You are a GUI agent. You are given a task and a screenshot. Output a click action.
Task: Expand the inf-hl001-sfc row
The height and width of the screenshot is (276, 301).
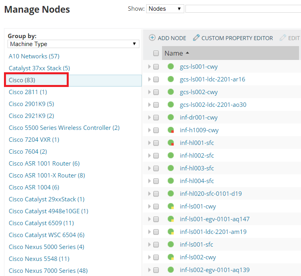click(149, 143)
